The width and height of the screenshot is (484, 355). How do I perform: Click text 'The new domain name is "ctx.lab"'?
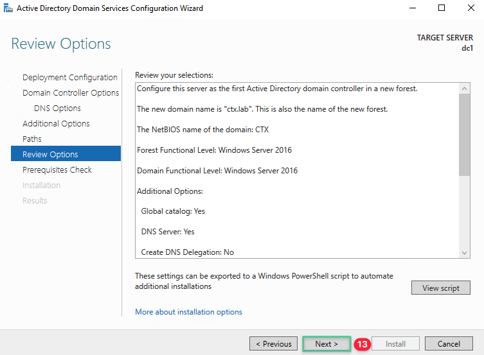click(194, 109)
